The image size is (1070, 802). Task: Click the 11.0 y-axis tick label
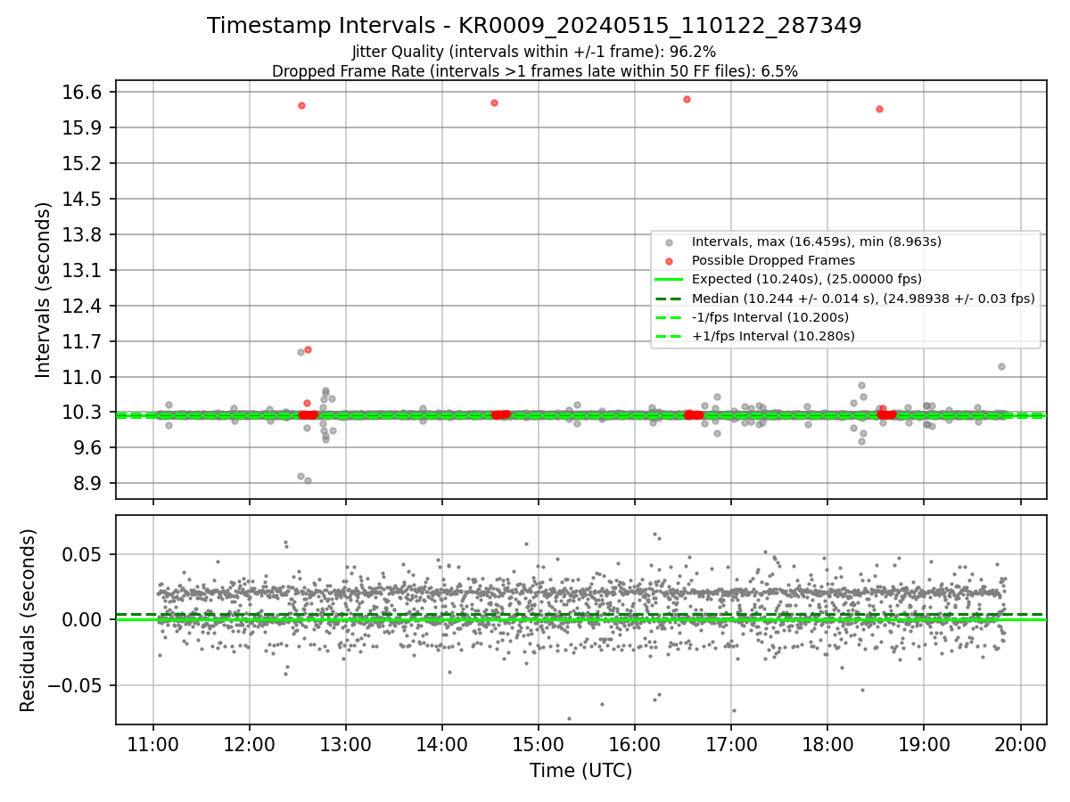point(84,377)
